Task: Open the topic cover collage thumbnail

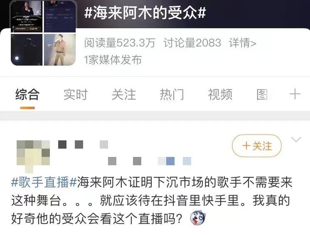Action: 43,33
